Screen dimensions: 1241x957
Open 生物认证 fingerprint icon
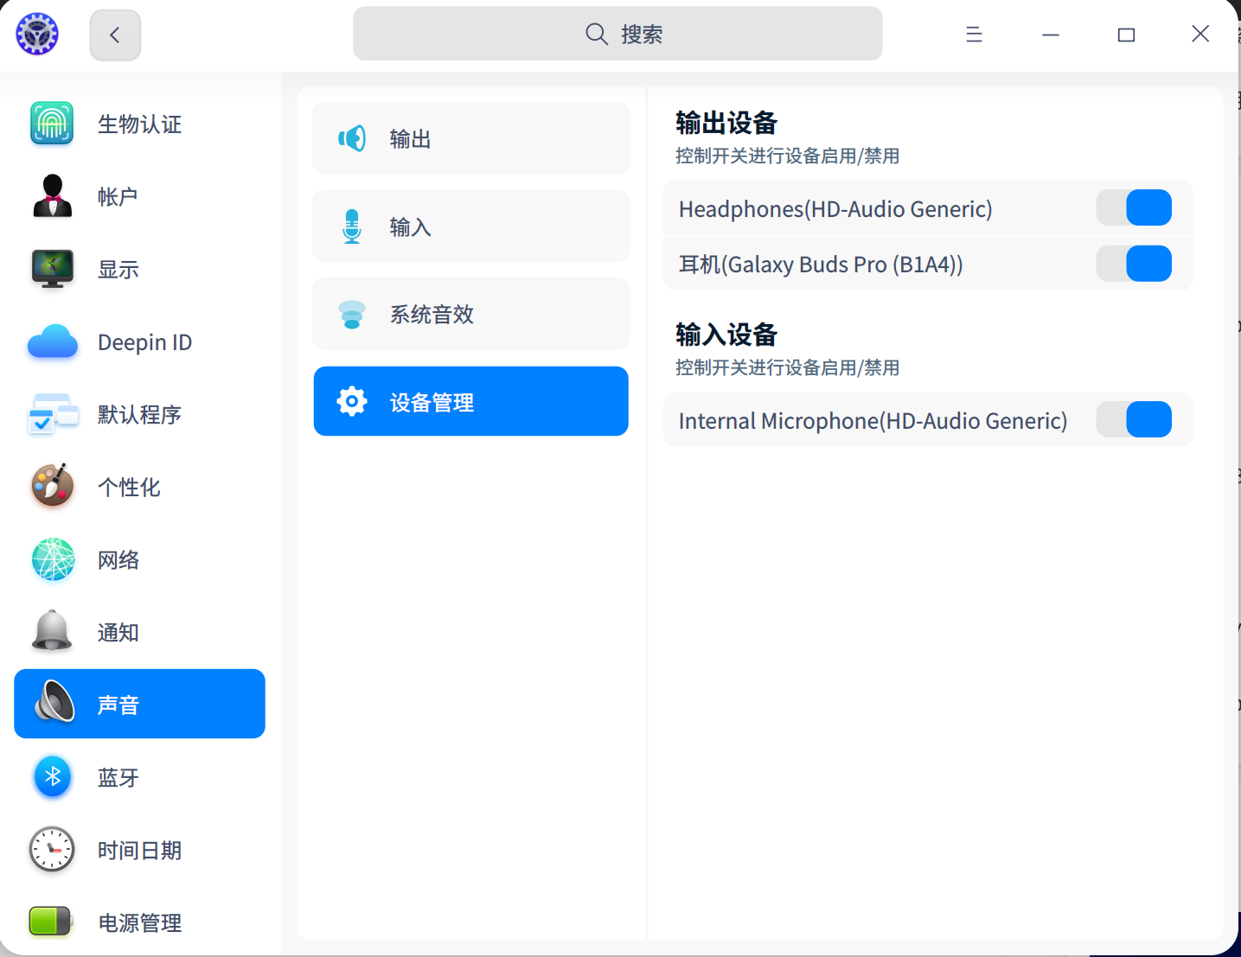52,124
